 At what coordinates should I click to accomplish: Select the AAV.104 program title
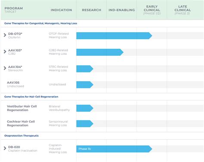coord(15,67)
